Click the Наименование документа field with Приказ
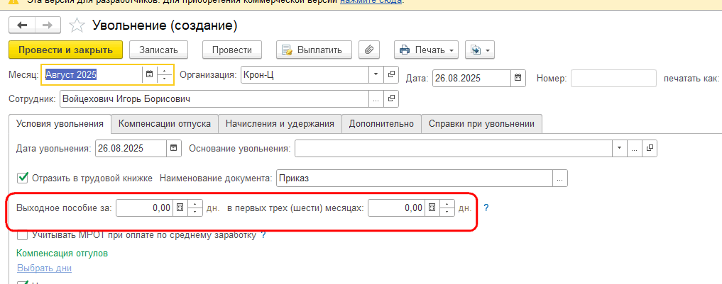 click(415, 178)
